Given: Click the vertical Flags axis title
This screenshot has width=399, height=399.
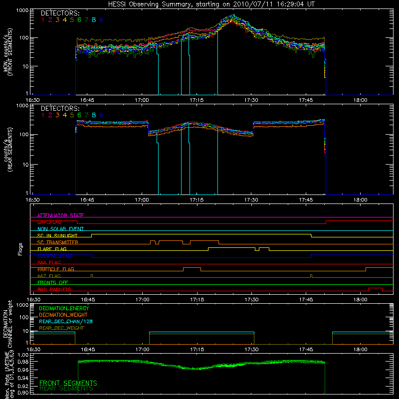Looking at the screenshot, I should pyautogui.click(x=20, y=249).
